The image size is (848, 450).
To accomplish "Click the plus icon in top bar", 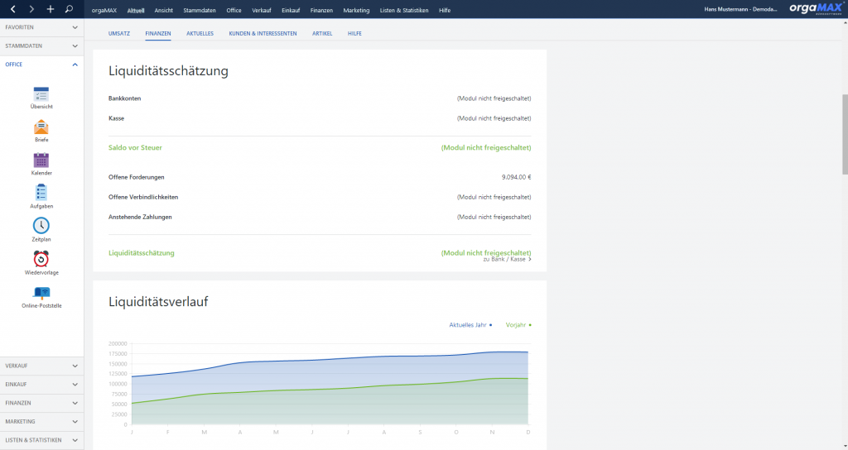I will (x=51, y=9).
